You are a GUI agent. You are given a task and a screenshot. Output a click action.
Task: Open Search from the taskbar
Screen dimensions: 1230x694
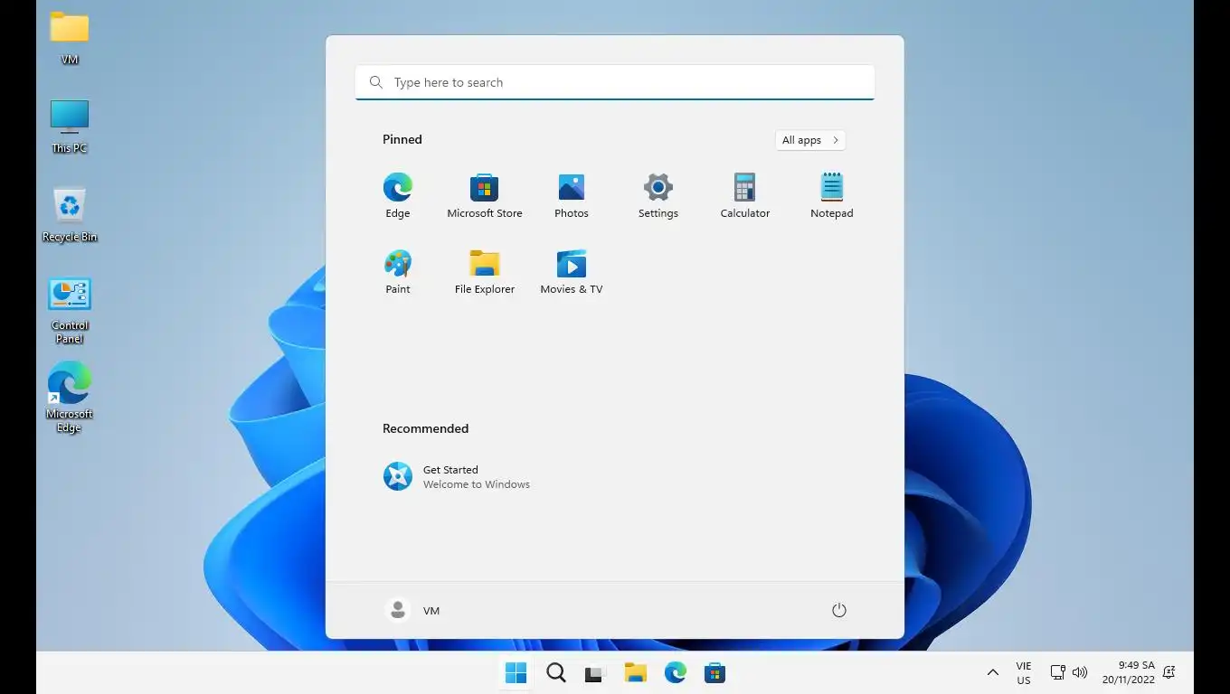556,673
